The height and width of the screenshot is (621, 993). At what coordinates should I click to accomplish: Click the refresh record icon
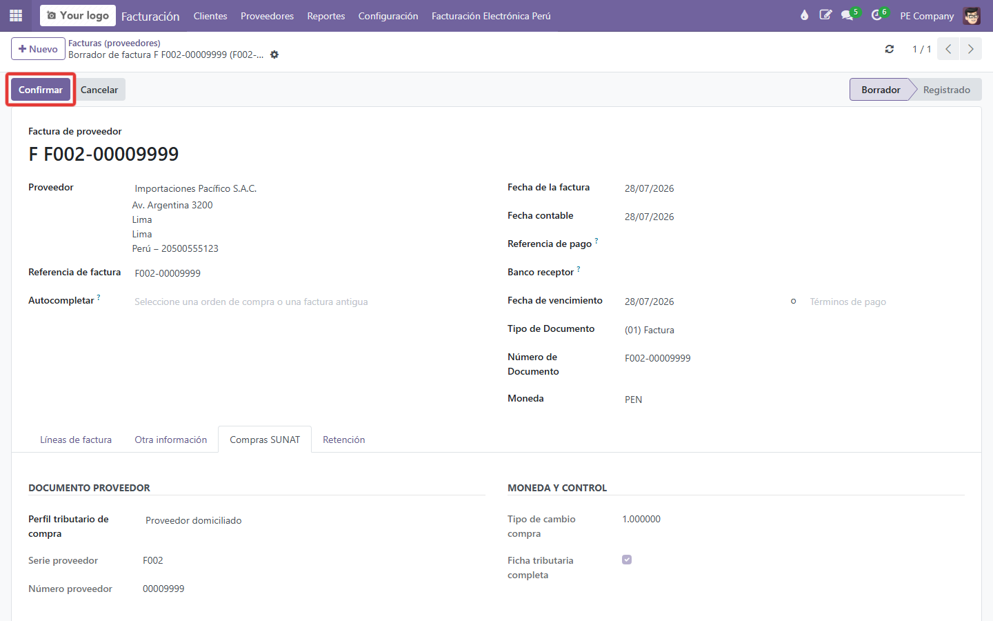coord(890,49)
